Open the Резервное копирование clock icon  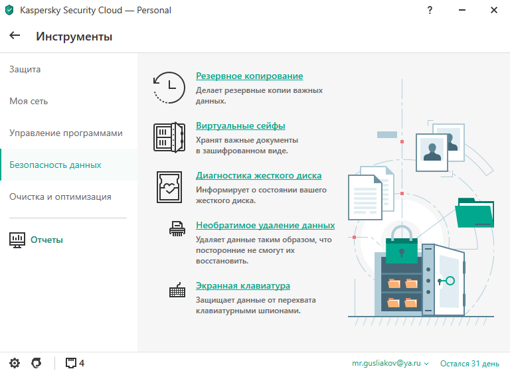169,88
